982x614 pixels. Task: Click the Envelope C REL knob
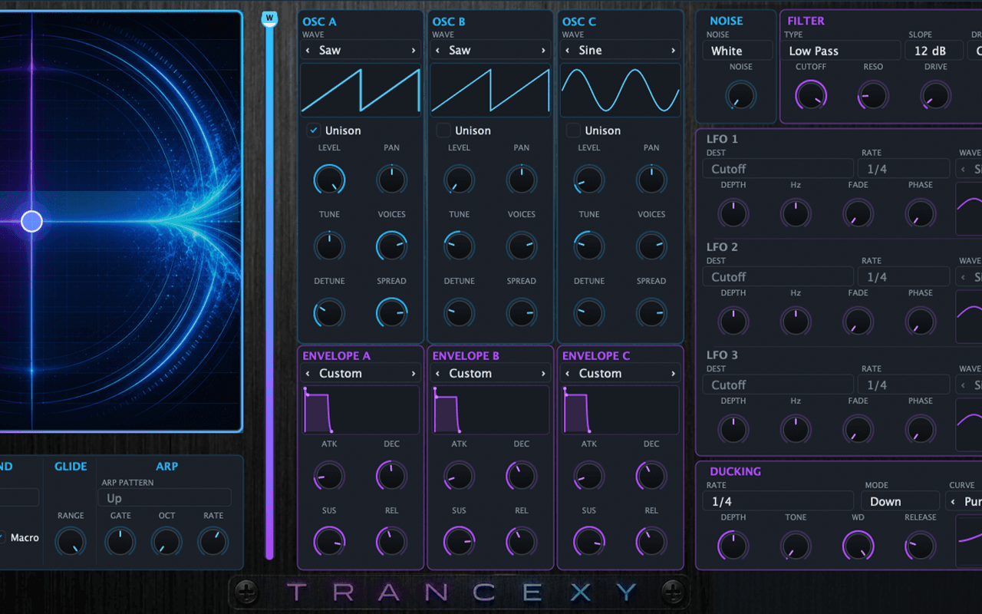651,542
